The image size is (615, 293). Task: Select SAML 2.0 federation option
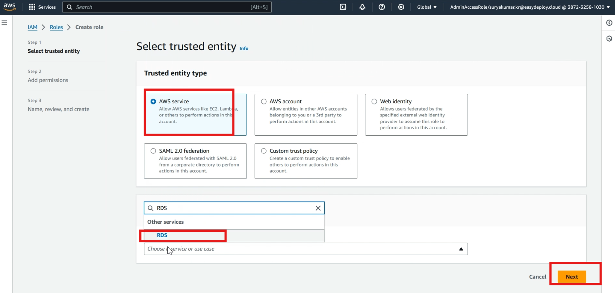[195, 161]
